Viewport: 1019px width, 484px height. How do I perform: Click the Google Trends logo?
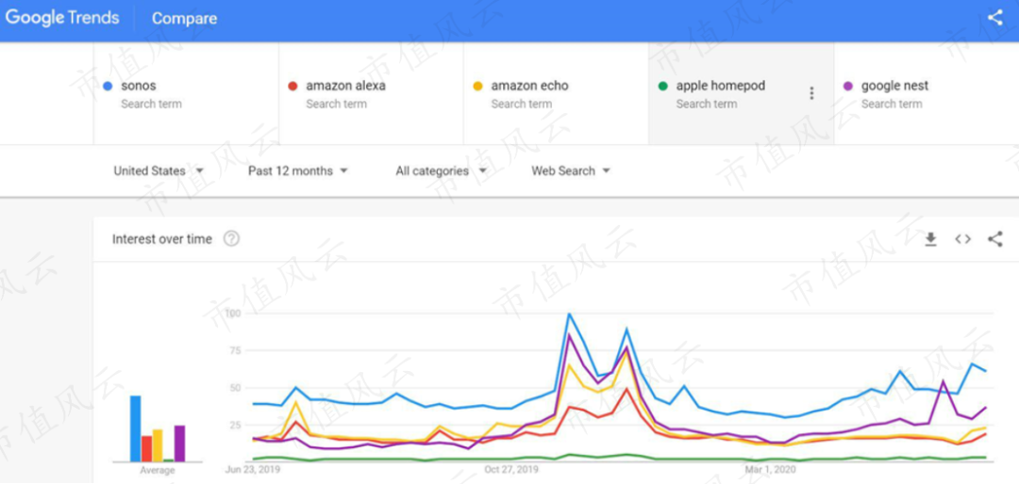click(62, 18)
